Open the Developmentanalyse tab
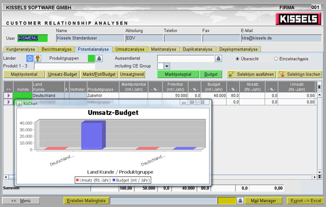 click(239, 49)
